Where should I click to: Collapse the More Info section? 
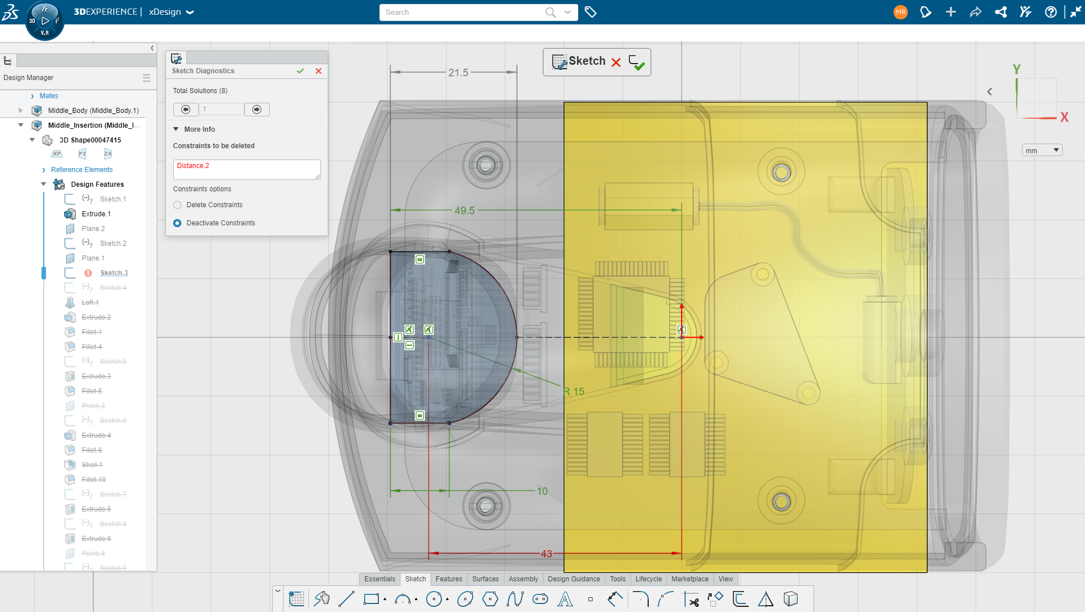point(176,129)
